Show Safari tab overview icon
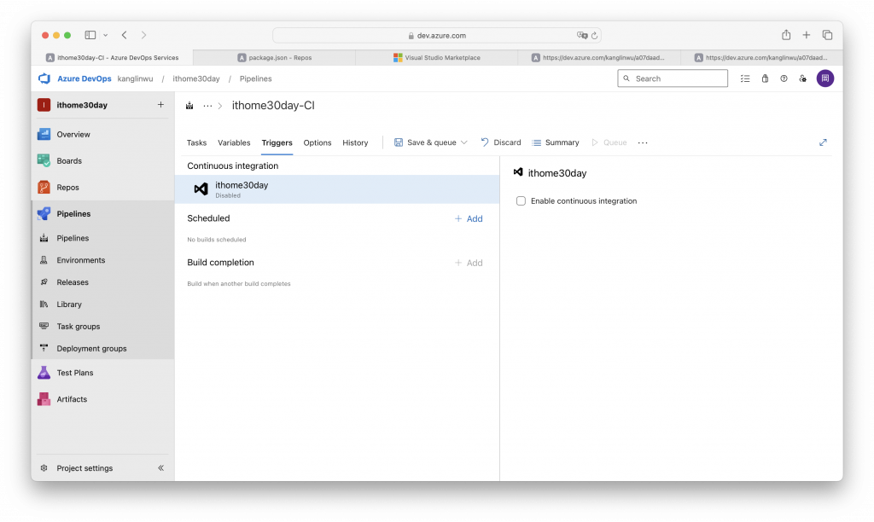 (x=827, y=35)
